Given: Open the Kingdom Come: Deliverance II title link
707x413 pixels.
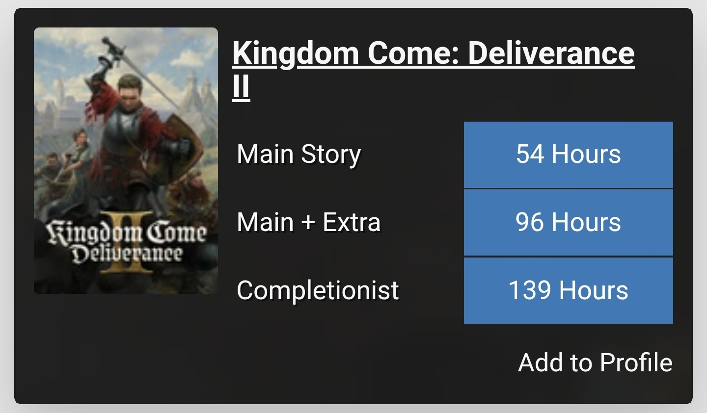Looking at the screenshot, I should coord(433,53).
